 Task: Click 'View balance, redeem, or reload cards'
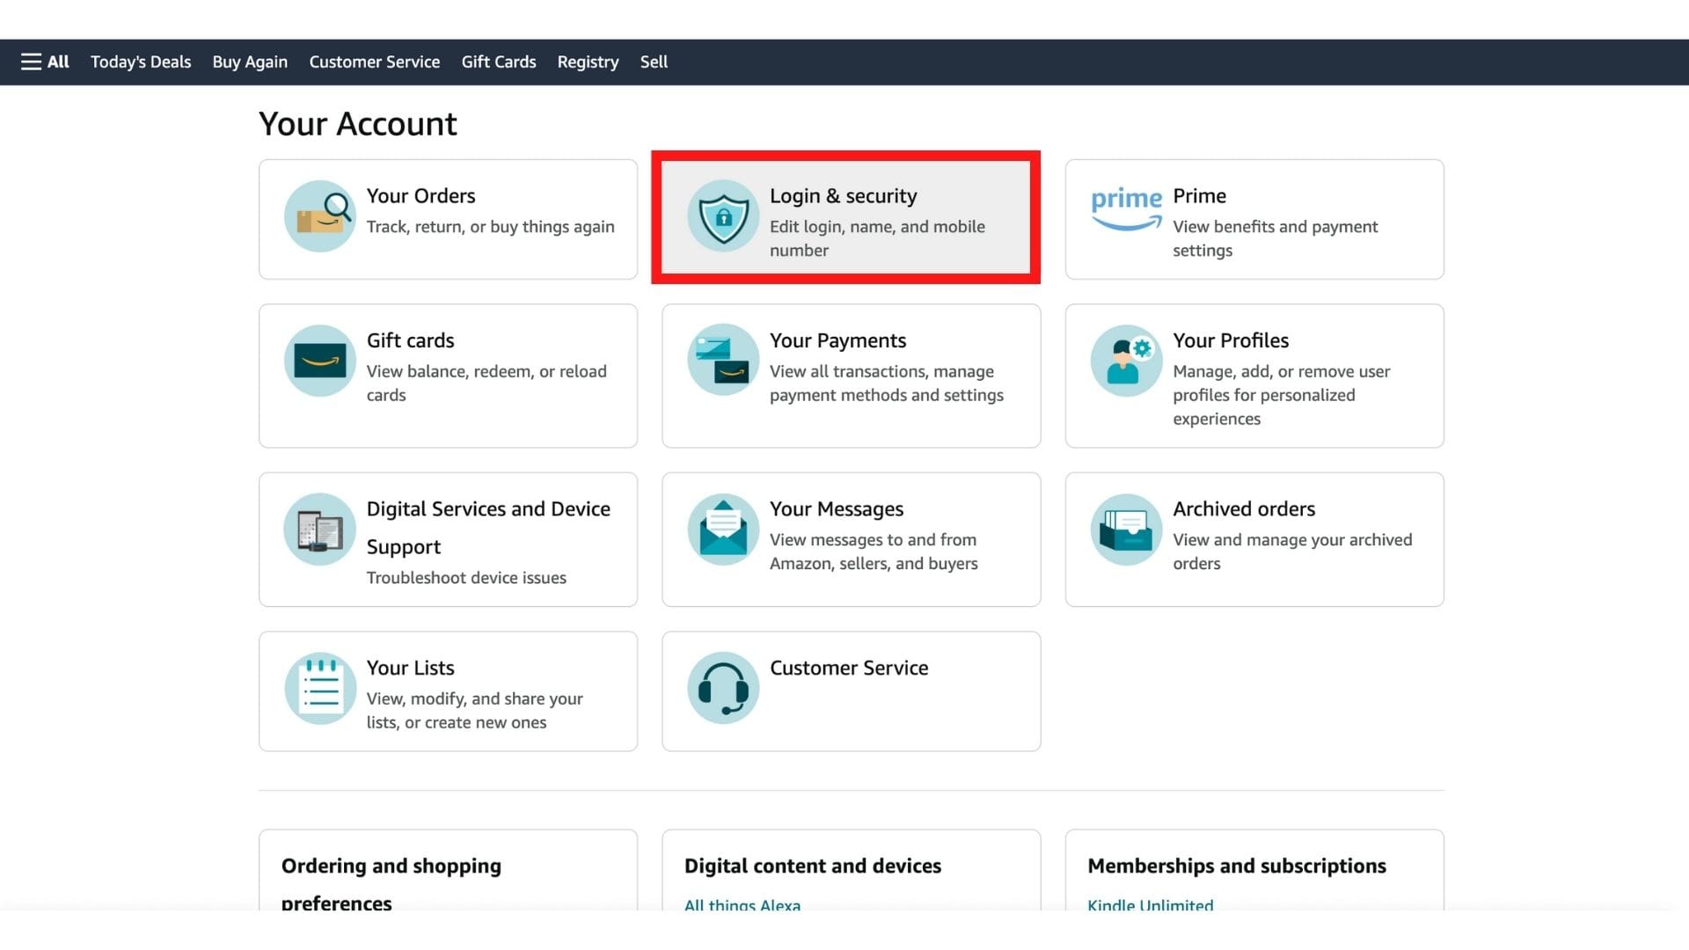coord(486,384)
